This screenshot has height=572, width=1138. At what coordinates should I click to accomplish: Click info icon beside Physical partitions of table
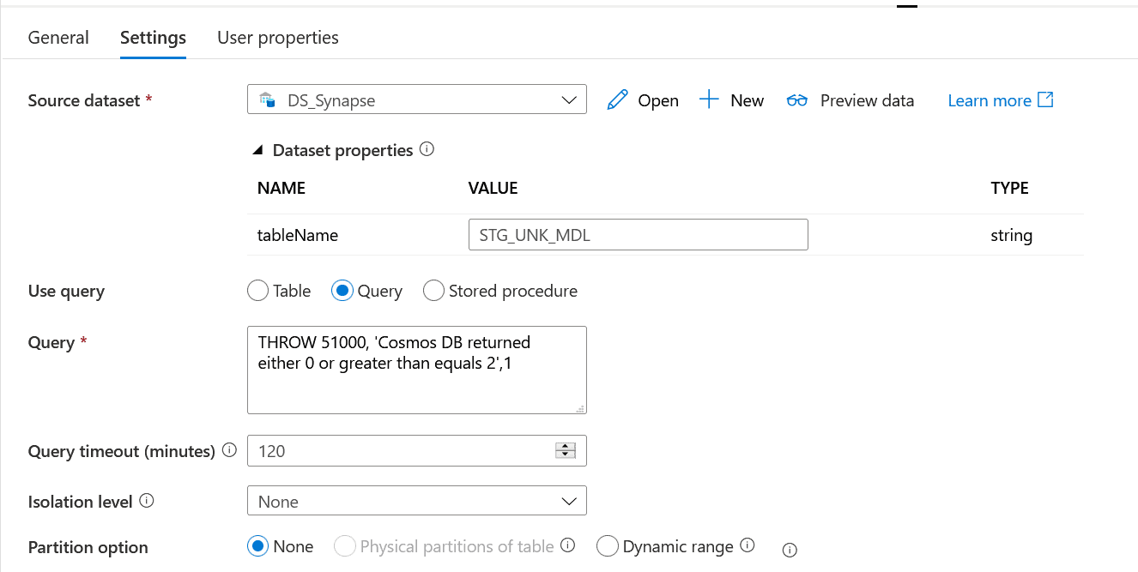(x=567, y=545)
